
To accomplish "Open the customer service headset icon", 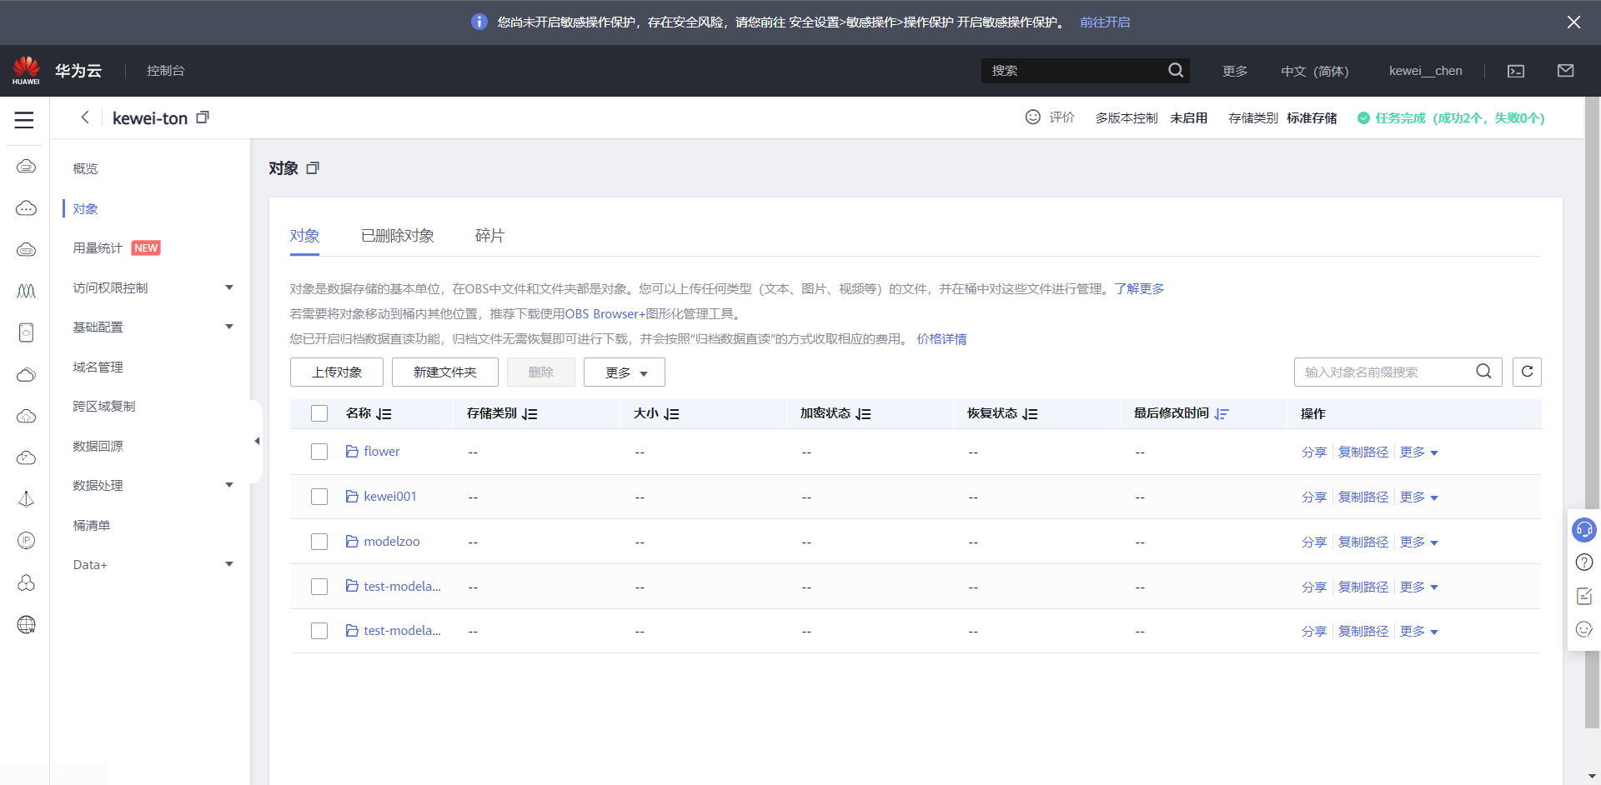I will tap(1583, 529).
